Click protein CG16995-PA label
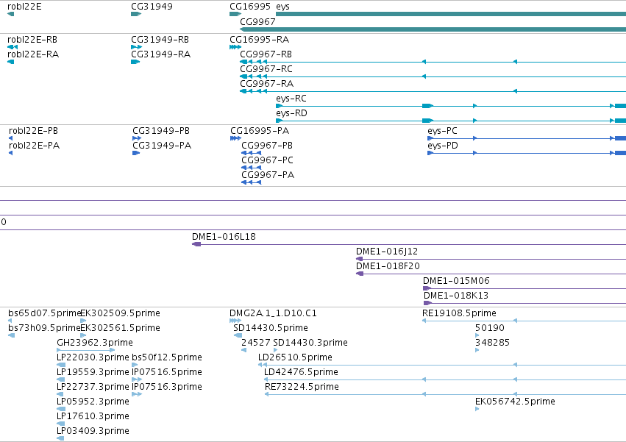This screenshot has width=626, height=442. click(260, 131)
